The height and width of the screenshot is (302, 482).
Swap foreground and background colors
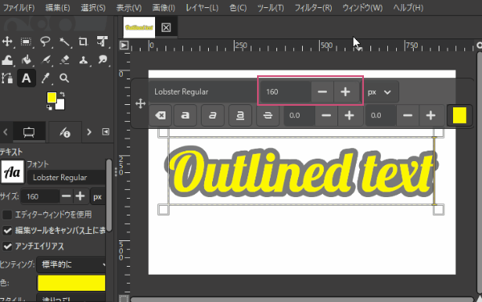[63, 95]
